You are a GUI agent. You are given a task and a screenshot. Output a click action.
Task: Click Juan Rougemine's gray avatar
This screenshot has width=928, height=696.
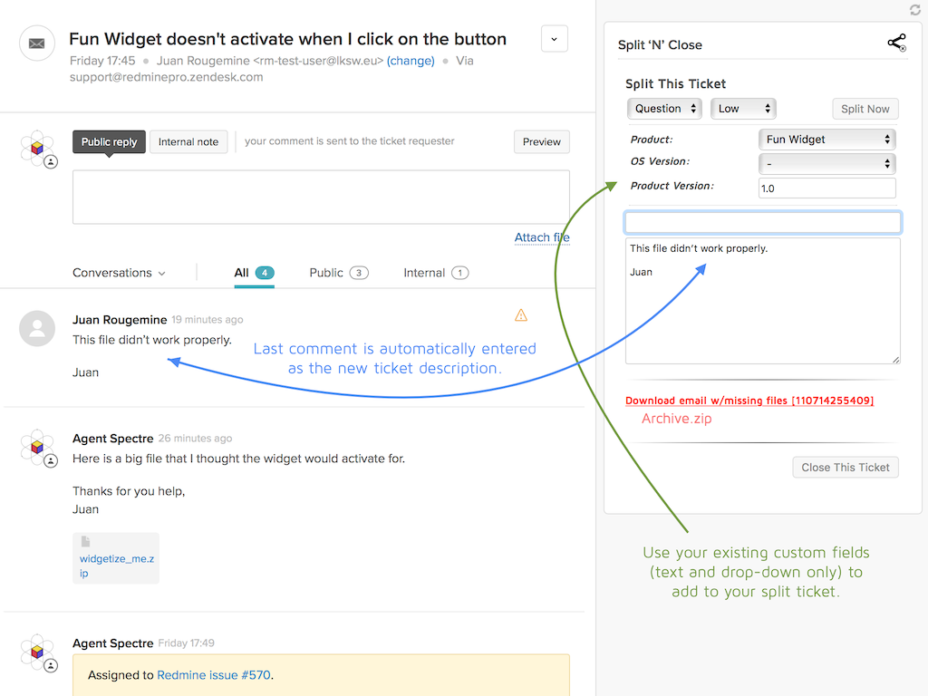coord(37,328)
